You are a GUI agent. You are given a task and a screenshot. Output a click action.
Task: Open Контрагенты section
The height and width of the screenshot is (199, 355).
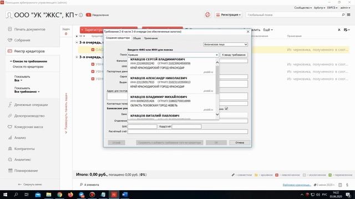(24, 149)
